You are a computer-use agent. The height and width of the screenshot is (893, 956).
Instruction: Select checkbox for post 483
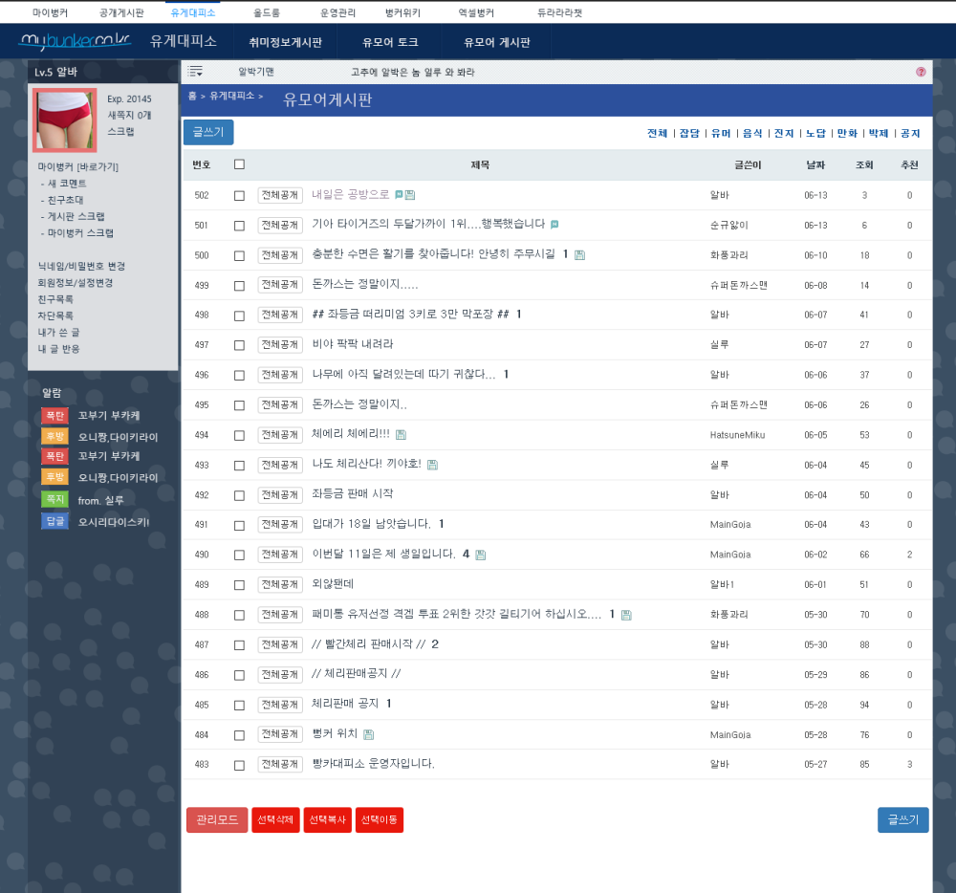[x=239, y=765]
